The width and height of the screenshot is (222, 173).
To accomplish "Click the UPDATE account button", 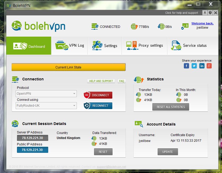I will (168, 152).
